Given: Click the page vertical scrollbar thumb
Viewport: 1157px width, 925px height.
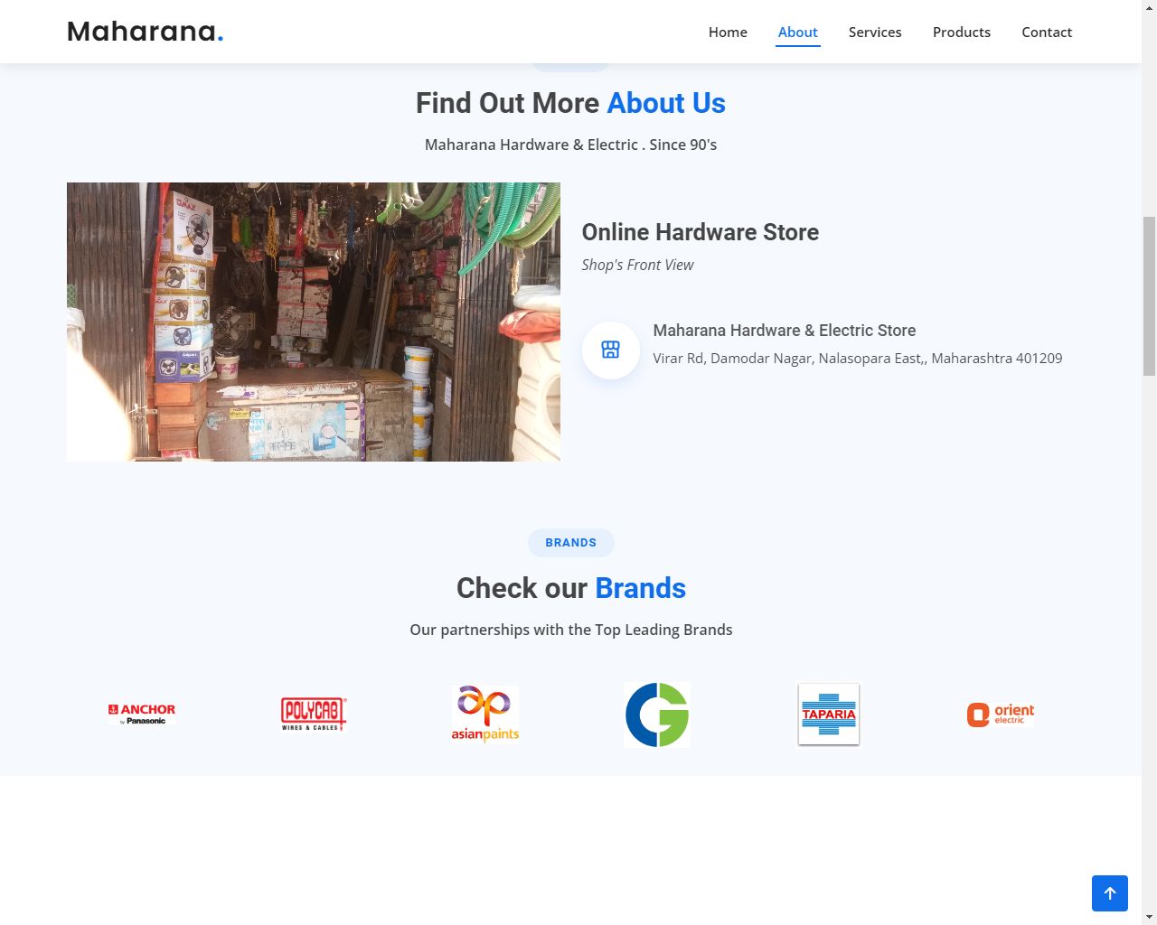Looking at the screenshot, I should click(x=1149, y=296).
